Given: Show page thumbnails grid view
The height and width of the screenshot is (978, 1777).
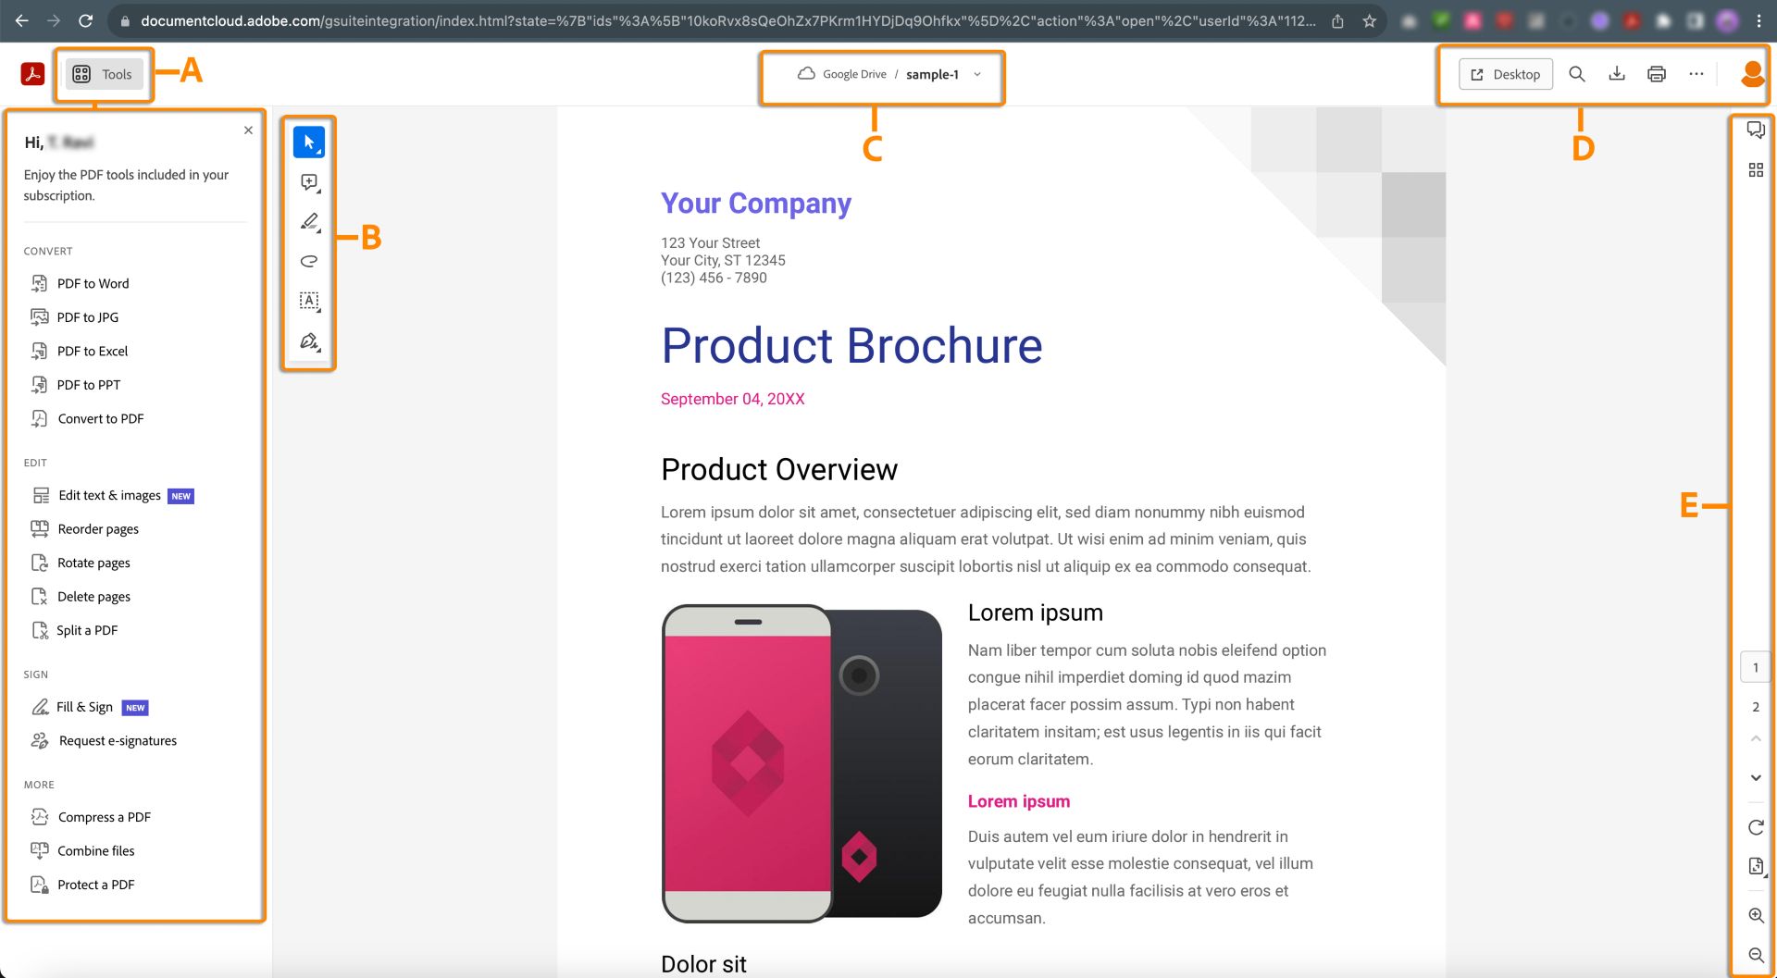Looking at the screenshot, I should click(x=1755, y=170).
